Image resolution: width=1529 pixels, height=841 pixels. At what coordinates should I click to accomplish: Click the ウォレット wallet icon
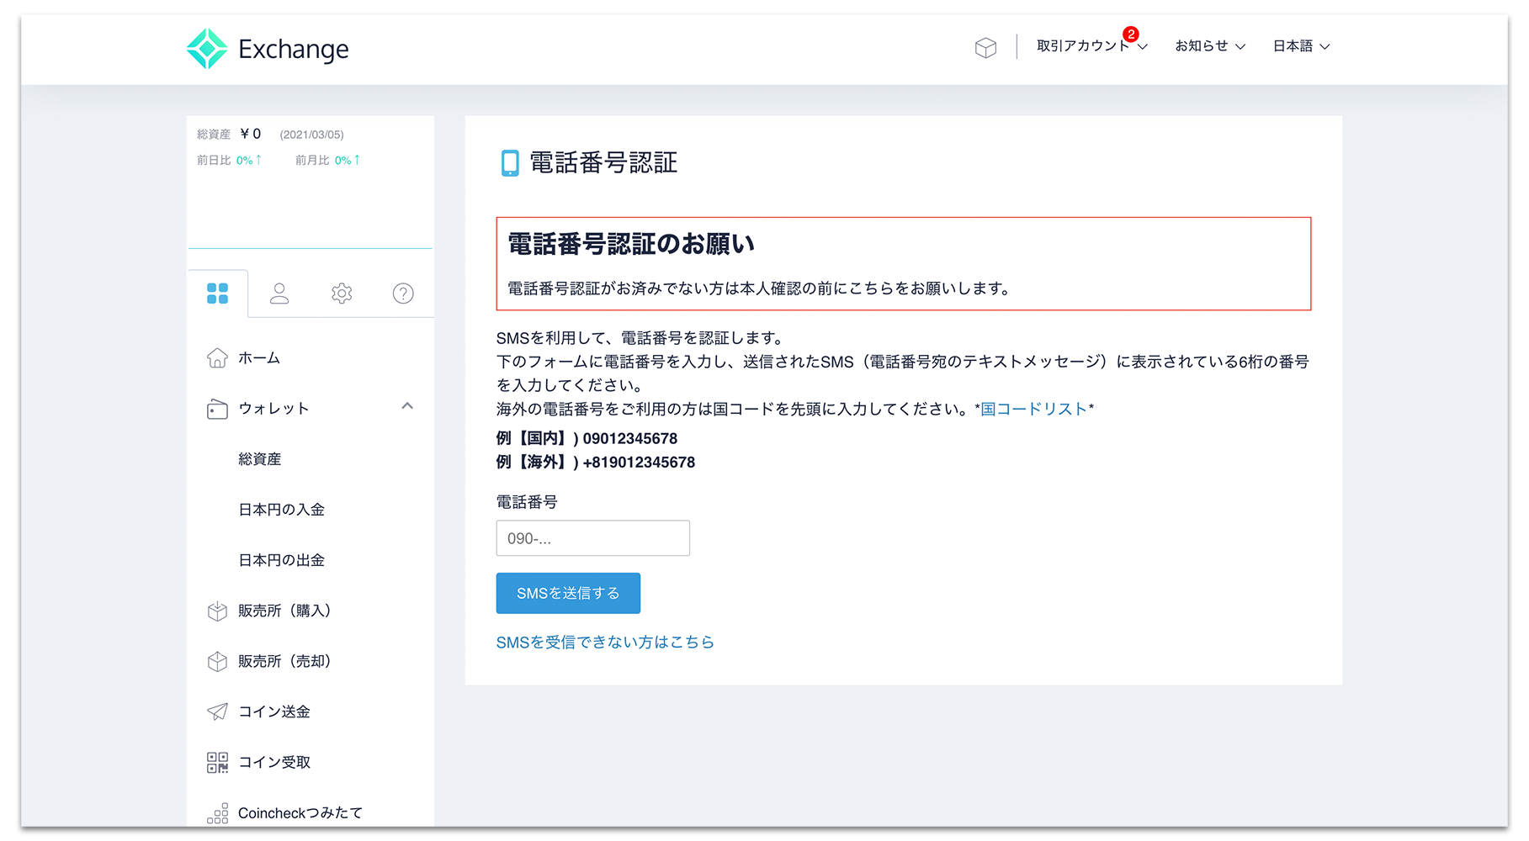coord(217,409)
